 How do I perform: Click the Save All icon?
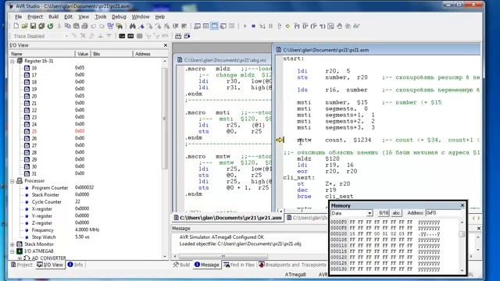pos(41,26)
